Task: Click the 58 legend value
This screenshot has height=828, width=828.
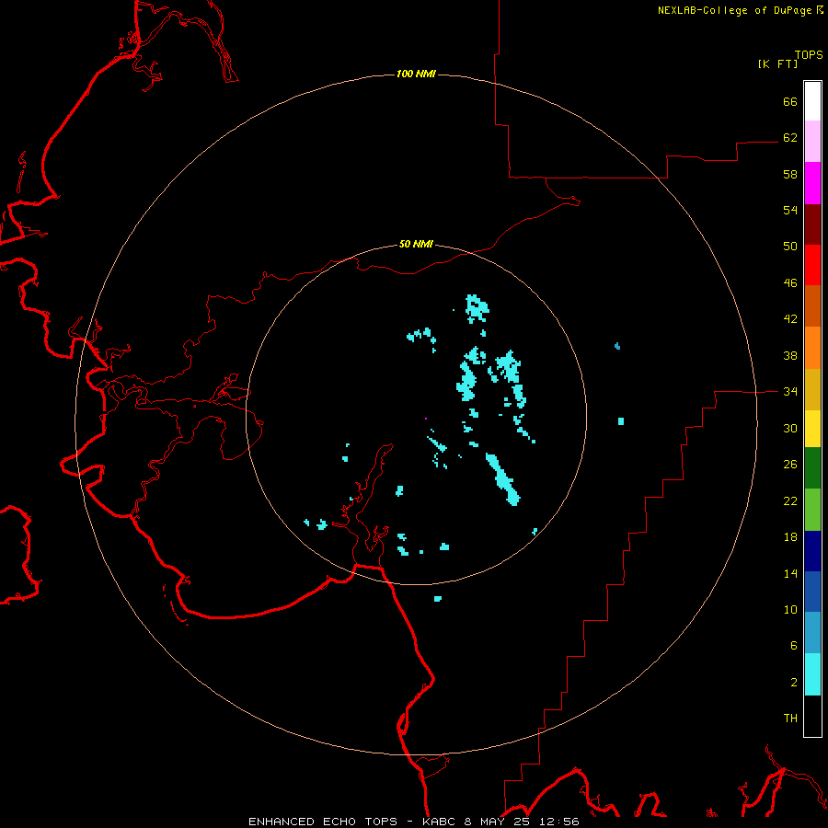Action: pyautogui.click(x=790, y=174)
